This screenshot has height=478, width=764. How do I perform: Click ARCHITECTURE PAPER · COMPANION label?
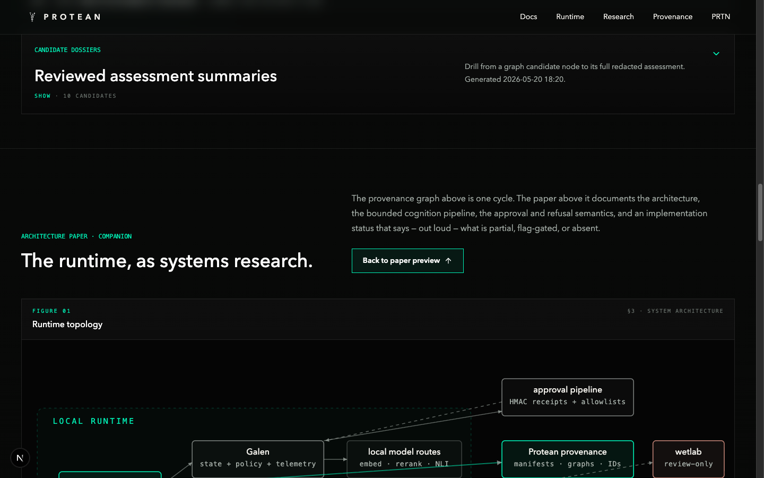pyautogui.click(x=76, y=236)
